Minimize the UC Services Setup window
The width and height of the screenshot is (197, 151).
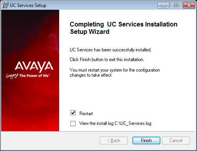(163, 5)
